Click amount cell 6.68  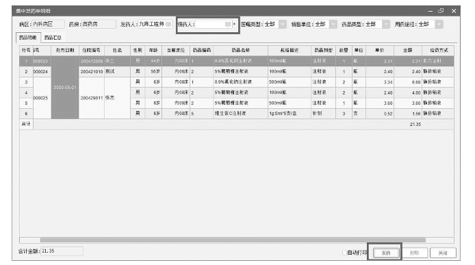pyautogui.click(x=408, y=82)
